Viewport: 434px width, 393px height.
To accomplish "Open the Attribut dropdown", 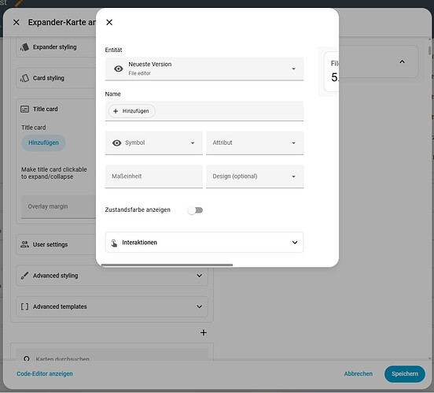I will [255, 143].
